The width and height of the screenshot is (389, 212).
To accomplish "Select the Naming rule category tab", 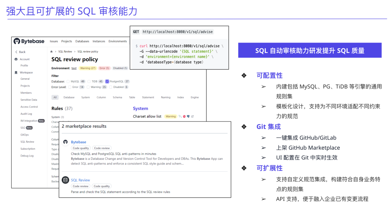I will tap(166, 97).
